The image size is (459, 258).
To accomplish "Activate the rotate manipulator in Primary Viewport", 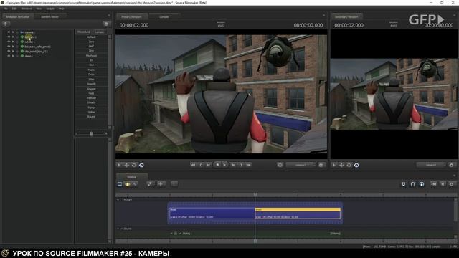I will [134, 165].
